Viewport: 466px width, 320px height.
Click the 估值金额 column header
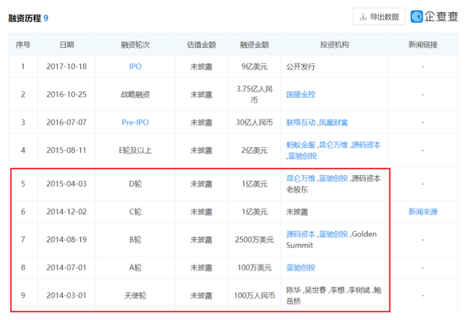tap(201, 44)
